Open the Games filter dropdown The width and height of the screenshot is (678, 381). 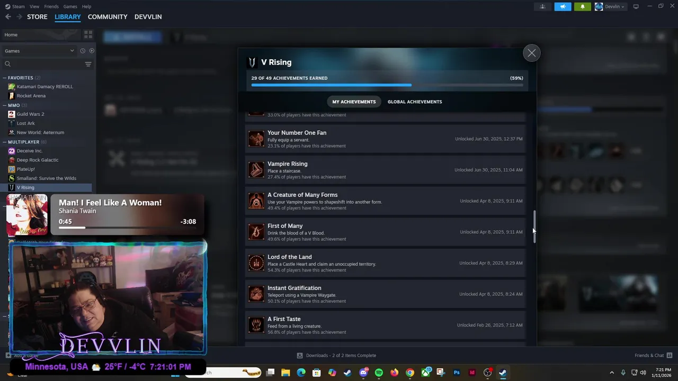(x=39, y=51)
